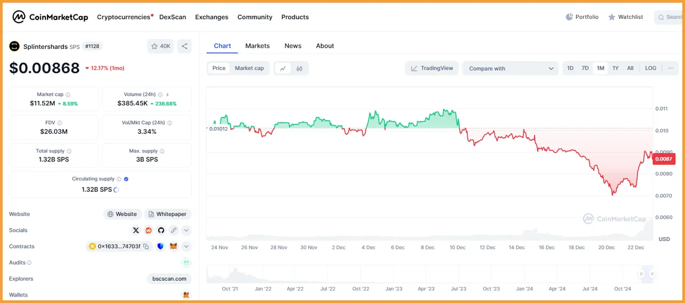Open Community menu
This screenshot has height=303, width=685.
tap(255, 17)
